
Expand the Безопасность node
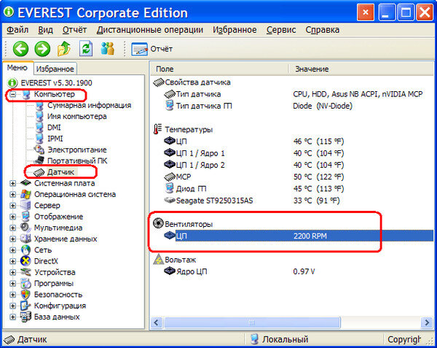[x=12, y=295]
